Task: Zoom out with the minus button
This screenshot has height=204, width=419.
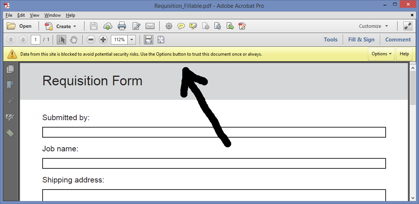Action: coord(91,40)
